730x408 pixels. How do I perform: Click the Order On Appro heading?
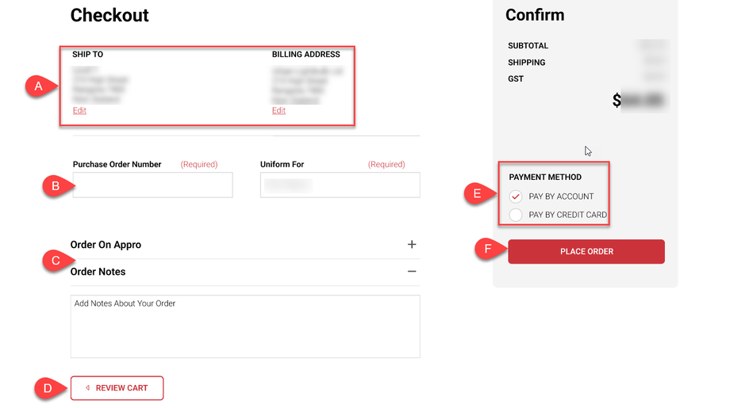tap(106, 245)
